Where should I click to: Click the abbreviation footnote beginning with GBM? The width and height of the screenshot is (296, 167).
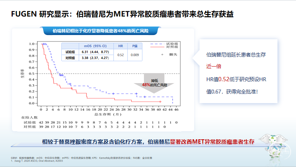click(x=81, y=158)
